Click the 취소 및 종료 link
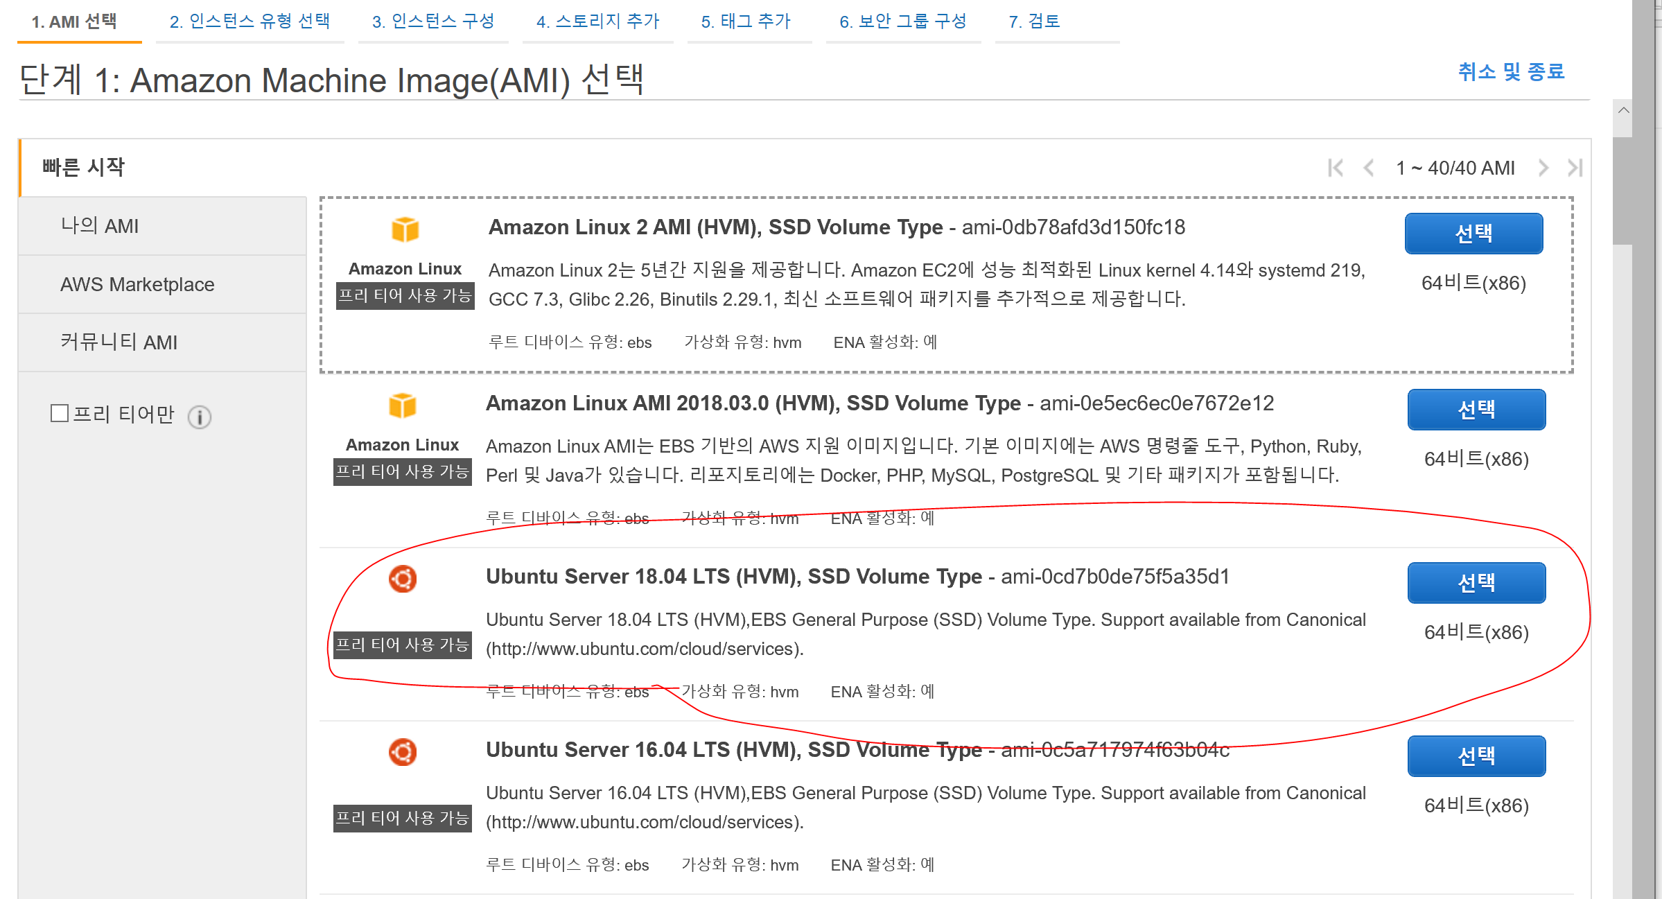The image size is (1662, 899). click(1511, 71)
